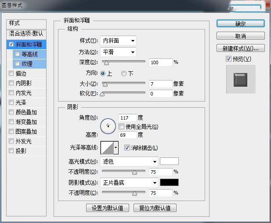The image size is (271, 223).
Task: Click the style preview thumbnail
Action: 240,80
